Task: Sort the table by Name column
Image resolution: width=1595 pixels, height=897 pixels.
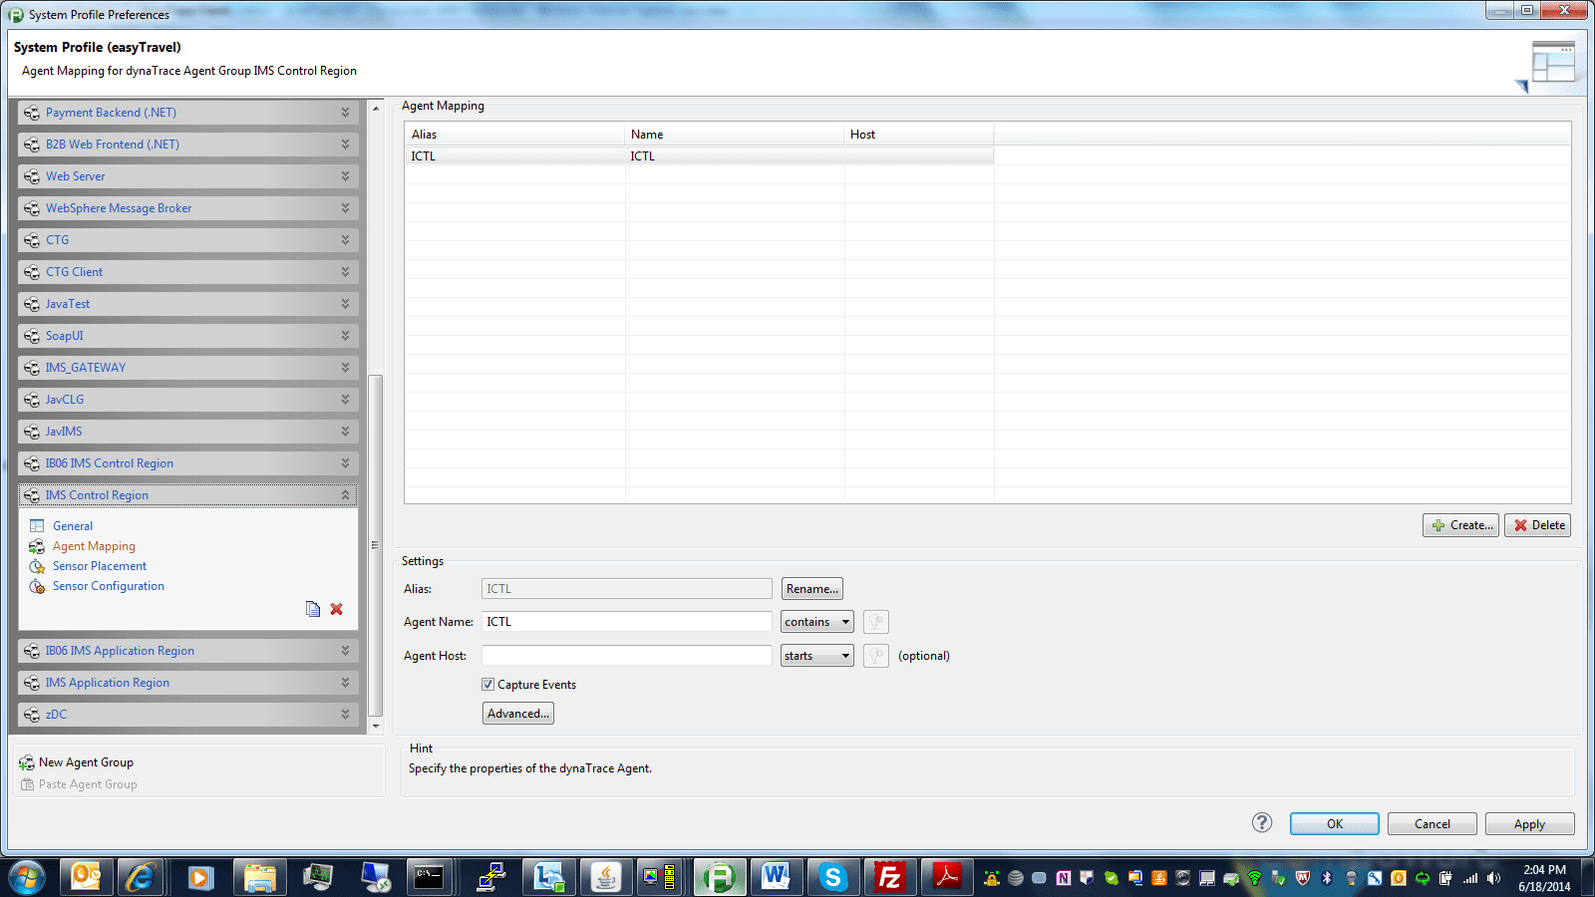Action: (735, 135)
